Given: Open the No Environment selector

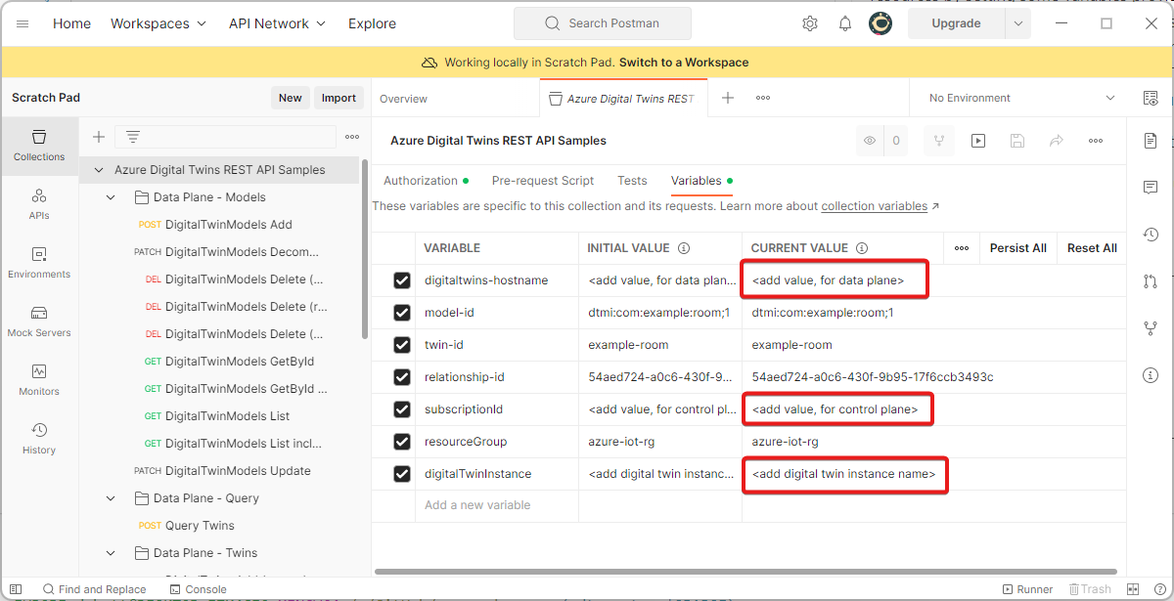Looking at the screenshot, I should [x=1021, y=98].
